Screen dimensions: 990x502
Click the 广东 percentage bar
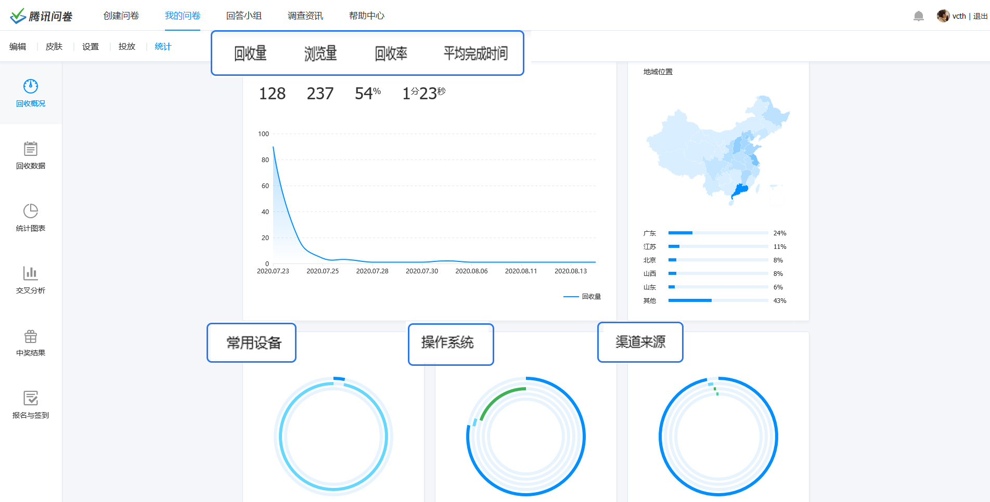point(718,233)
